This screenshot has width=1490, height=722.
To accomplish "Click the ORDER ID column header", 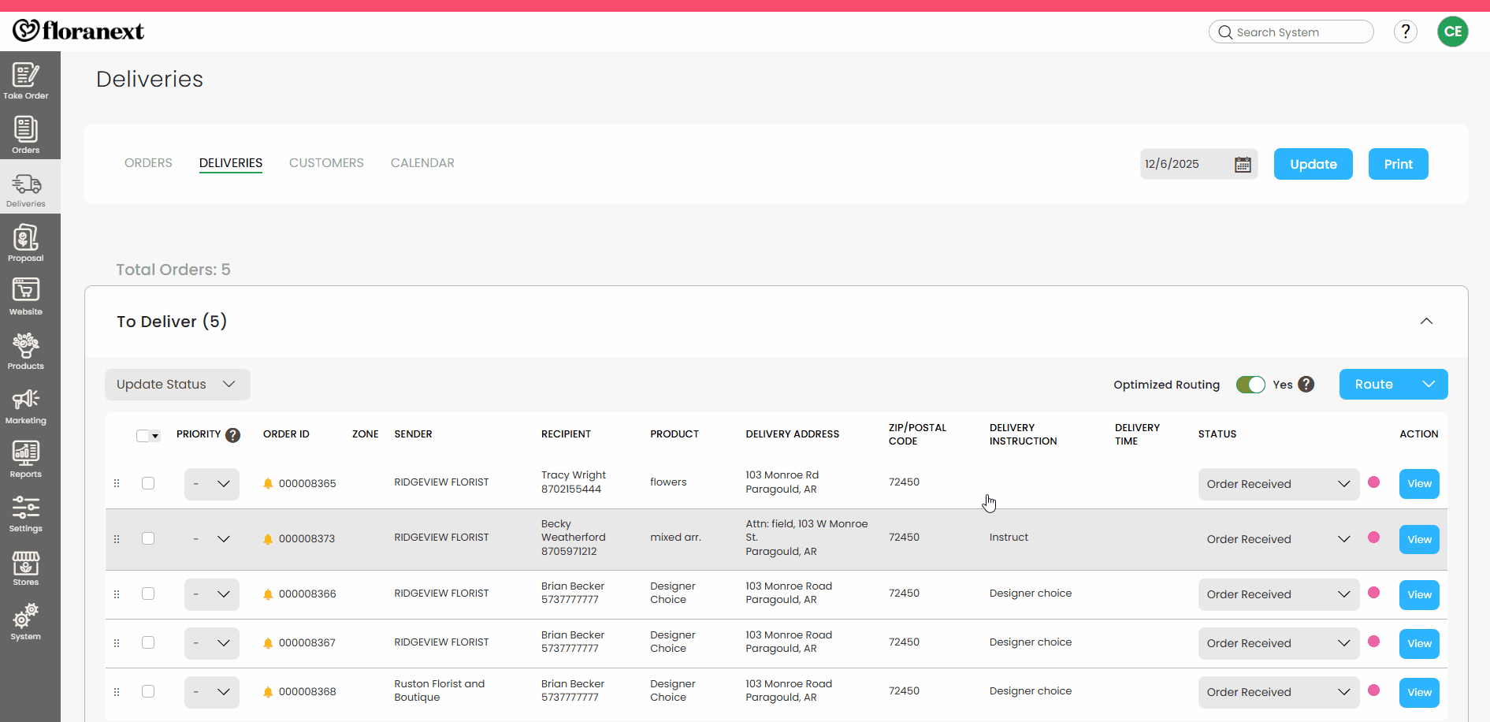I will [286, 434].
